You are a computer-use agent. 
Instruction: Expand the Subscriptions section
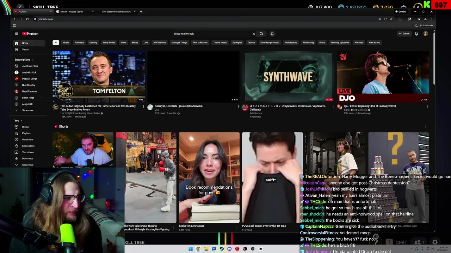point(23,60)
